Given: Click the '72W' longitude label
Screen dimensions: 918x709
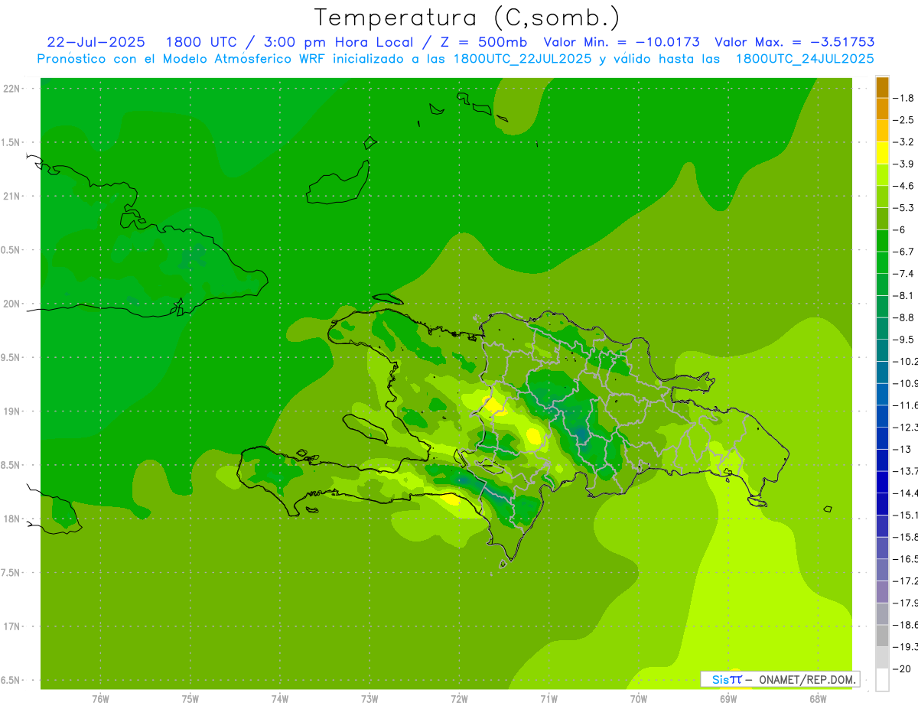Looking at the screenshot, I should [459, 698].
